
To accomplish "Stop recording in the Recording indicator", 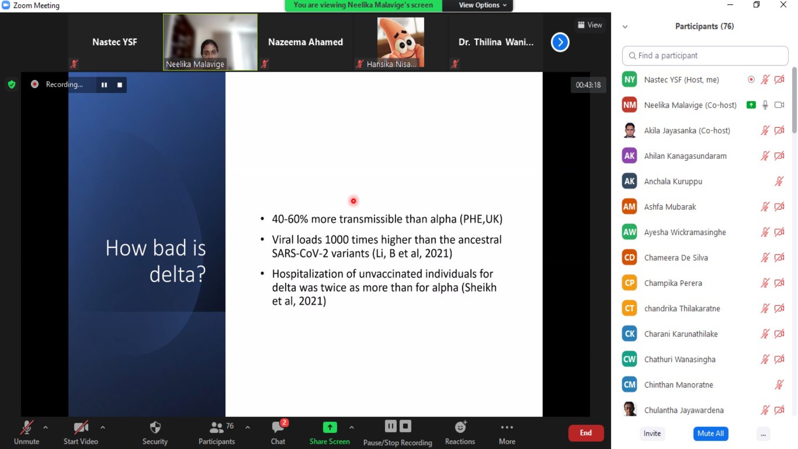I will click(120, 85).
